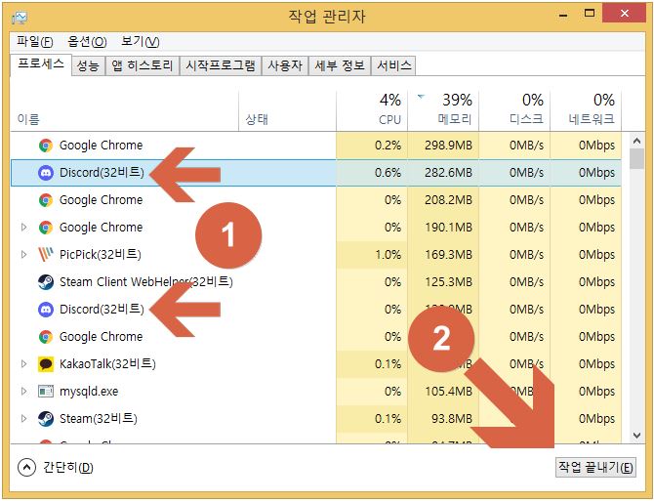This screenshot has height=502, width=654.
Task: Switch to the 사용자 tab
Action: click(285, 66)
